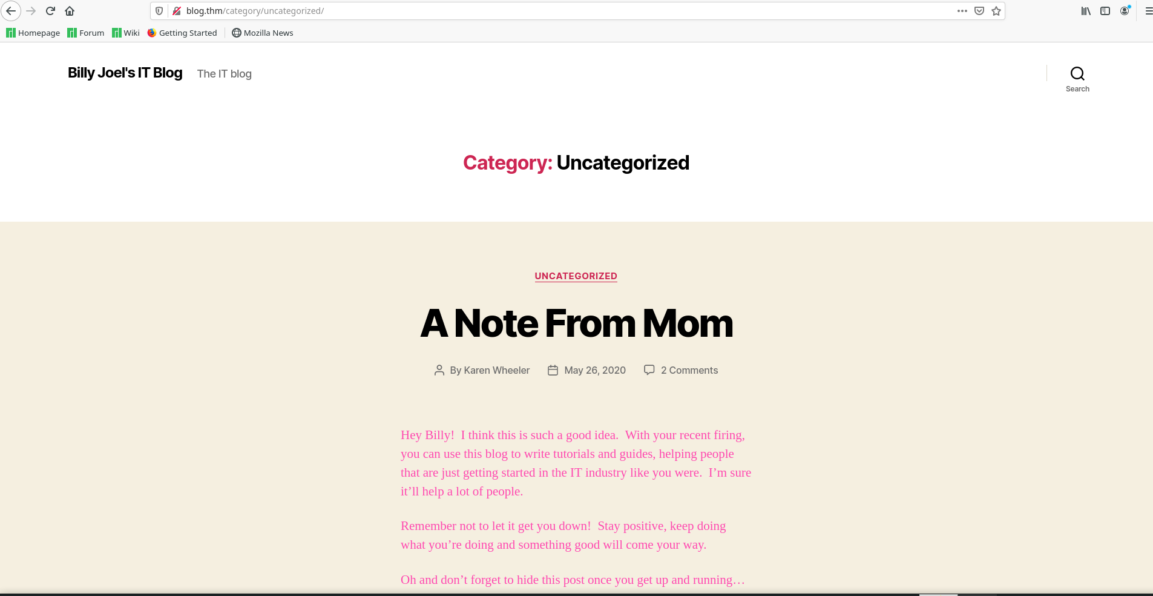
Task: Open page actions three-dot menu
Action: coord(962,11)
